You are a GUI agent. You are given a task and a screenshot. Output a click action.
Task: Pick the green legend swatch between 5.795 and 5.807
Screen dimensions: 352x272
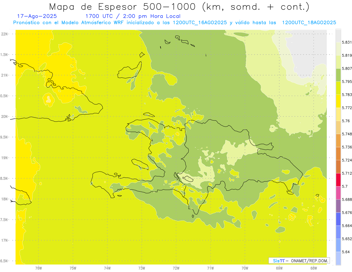tap(338, 75)
